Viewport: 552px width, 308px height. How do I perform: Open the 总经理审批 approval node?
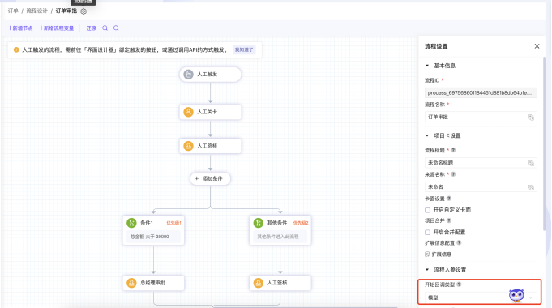tap(153, 283)
